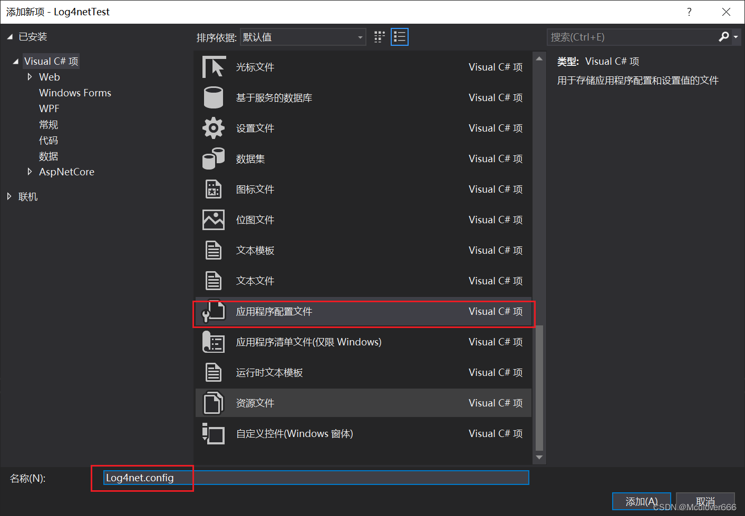Click the application manifest file (应用程序清单文件) icon
The width and height of the screenshot is (745, 516).
[x=214, y=342]
